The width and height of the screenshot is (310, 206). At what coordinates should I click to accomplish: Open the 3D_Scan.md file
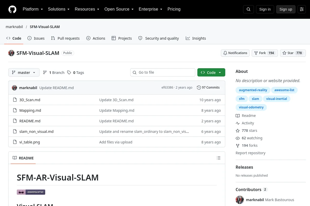(x=30, y=100)
